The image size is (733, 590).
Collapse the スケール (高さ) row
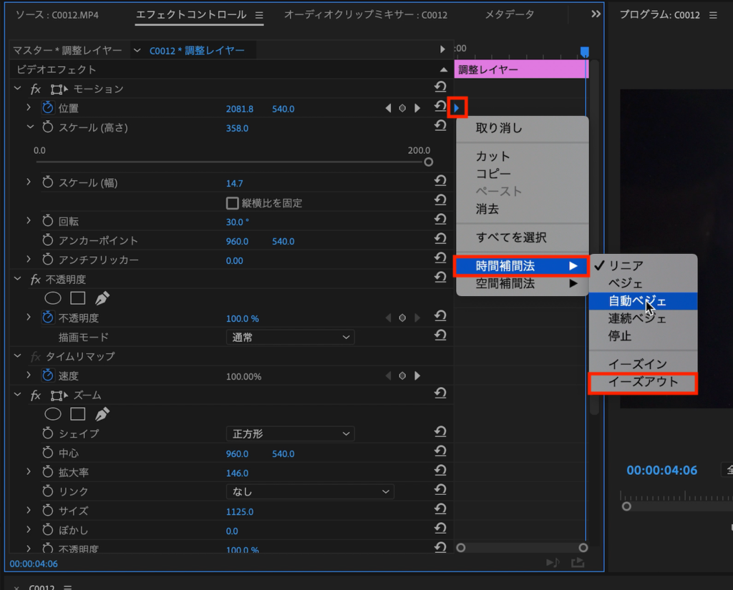pos(30,127)
